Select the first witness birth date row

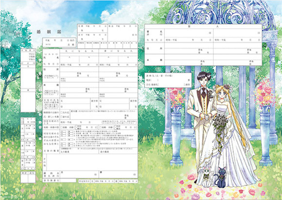pyautogui.click(x=189, y=40)
